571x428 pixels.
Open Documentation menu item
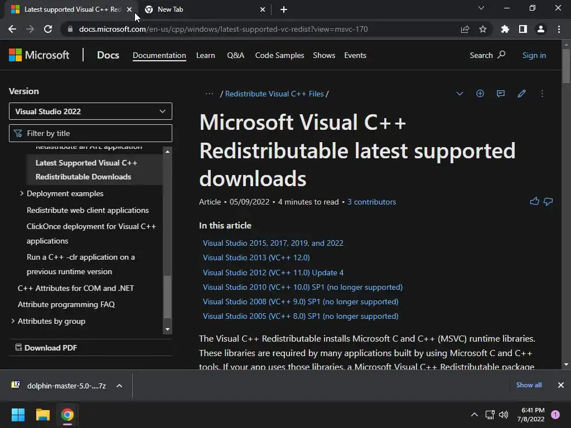159,55
